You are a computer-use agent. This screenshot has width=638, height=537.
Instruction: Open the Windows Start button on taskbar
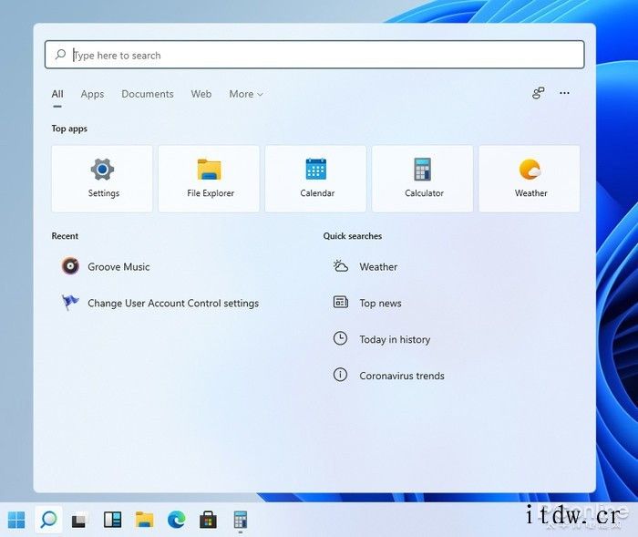pyautogui.click(x=16, y=520)
